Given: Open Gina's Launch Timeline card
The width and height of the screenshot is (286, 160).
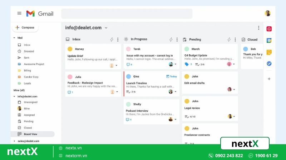Looking at the screenshot, I should coord(151,84).
